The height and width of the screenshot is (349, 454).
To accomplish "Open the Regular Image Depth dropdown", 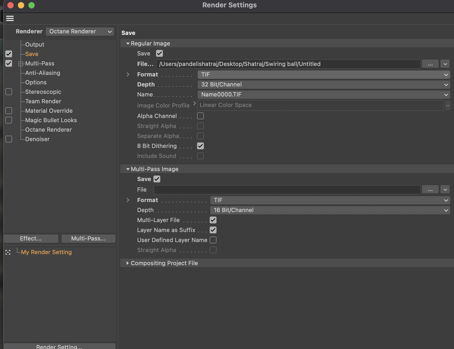I will click(324, 85).
